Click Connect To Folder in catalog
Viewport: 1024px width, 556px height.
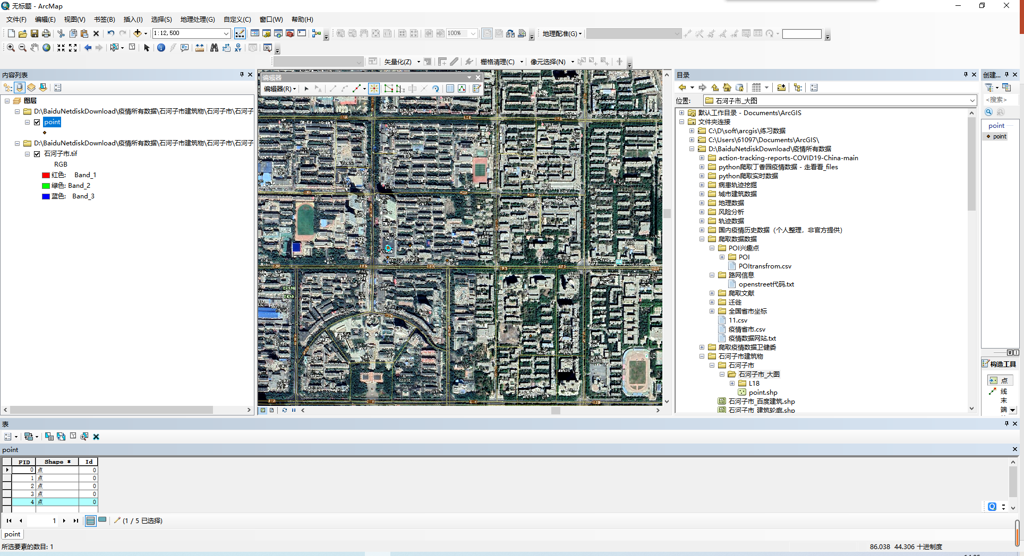click(x=781, y=88)
